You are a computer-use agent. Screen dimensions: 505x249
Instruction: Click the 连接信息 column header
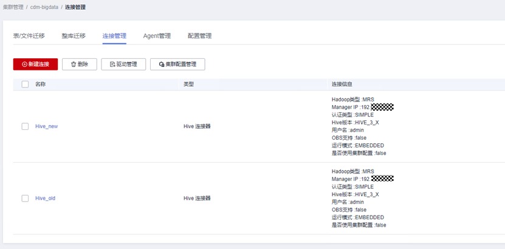(x=342, y=84)
